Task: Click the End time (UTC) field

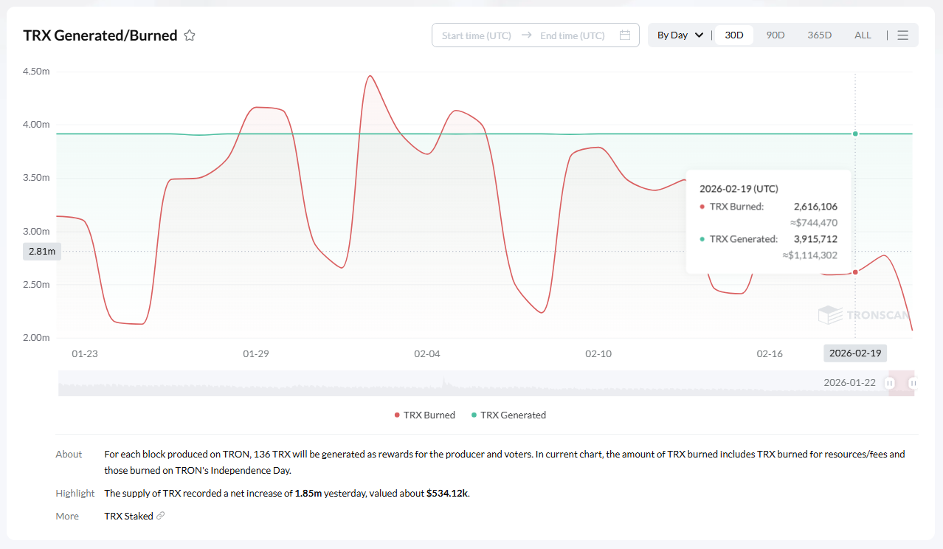Action: [x=572, y=35]
